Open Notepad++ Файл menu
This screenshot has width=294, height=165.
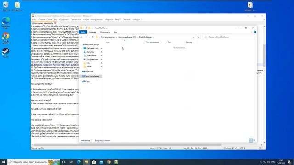coord(34,19)
